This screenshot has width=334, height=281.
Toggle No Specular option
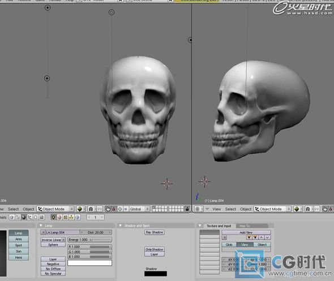coord(53,274)
